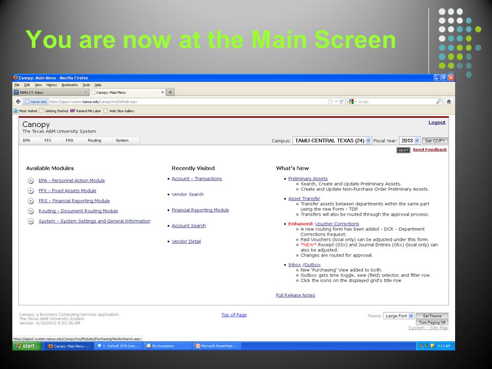Screen dimensions: 492x369
Task: Open the View menu
Action: 38,85
